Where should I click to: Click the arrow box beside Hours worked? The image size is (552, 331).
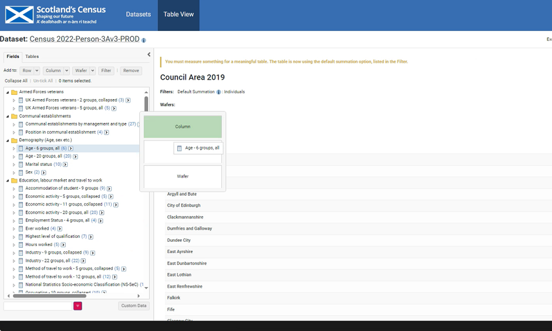click(63, 245)
